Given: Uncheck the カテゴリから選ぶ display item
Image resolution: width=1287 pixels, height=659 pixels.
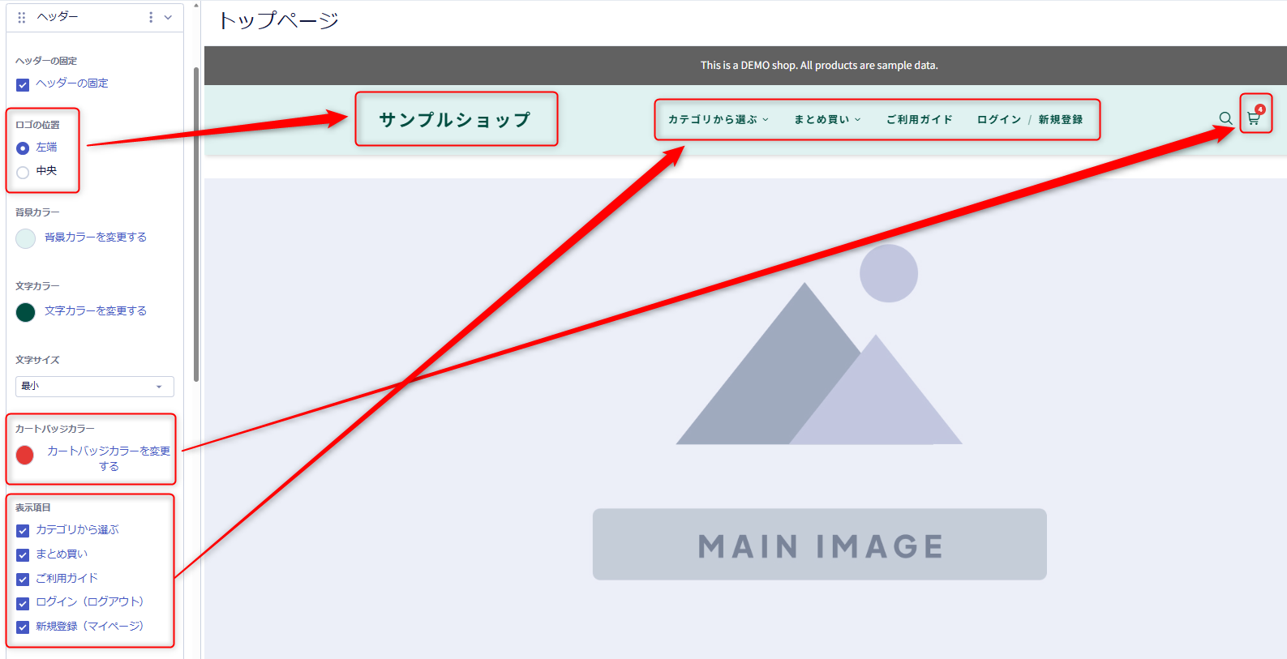Looking at the screenshot, I should 23,531.
